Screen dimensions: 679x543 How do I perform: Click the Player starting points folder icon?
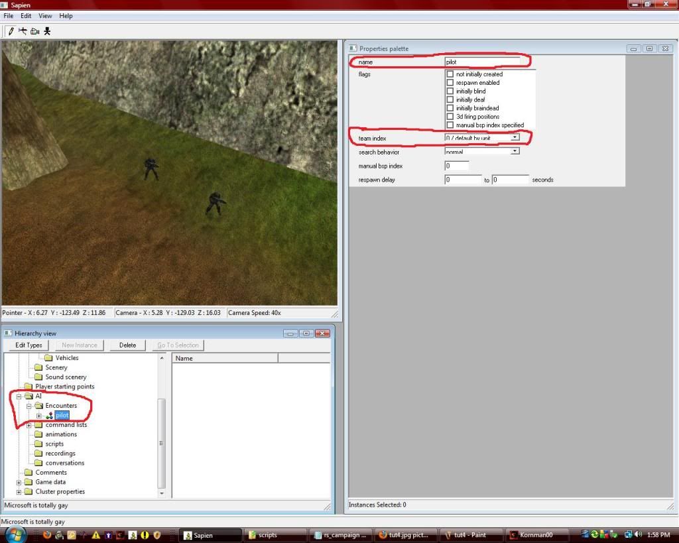(29, 387)
